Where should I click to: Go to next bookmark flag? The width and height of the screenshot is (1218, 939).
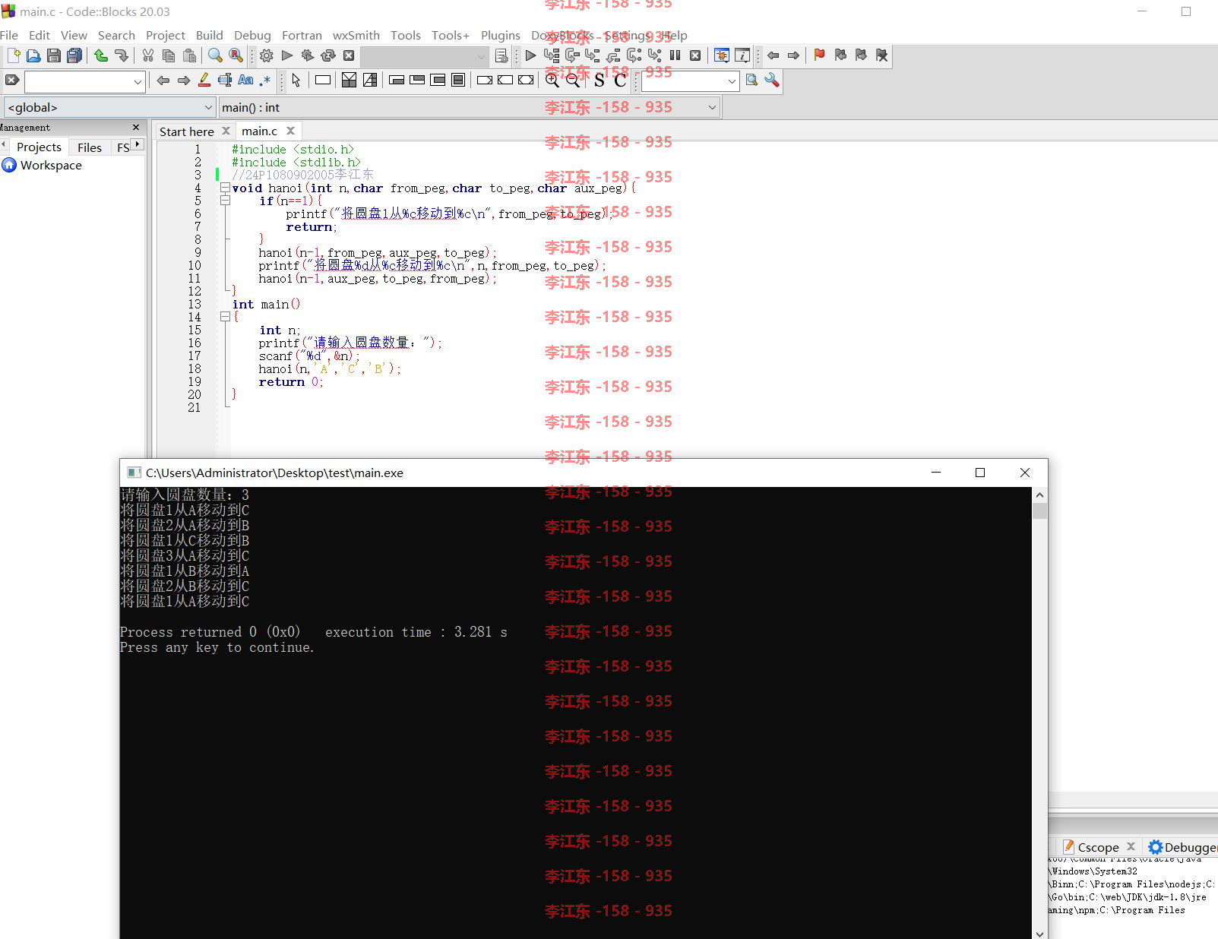861,55
